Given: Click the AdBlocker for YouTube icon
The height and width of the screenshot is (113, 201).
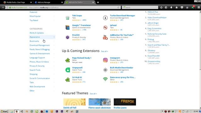Looking at the screenshot, I should pos(105,37).
